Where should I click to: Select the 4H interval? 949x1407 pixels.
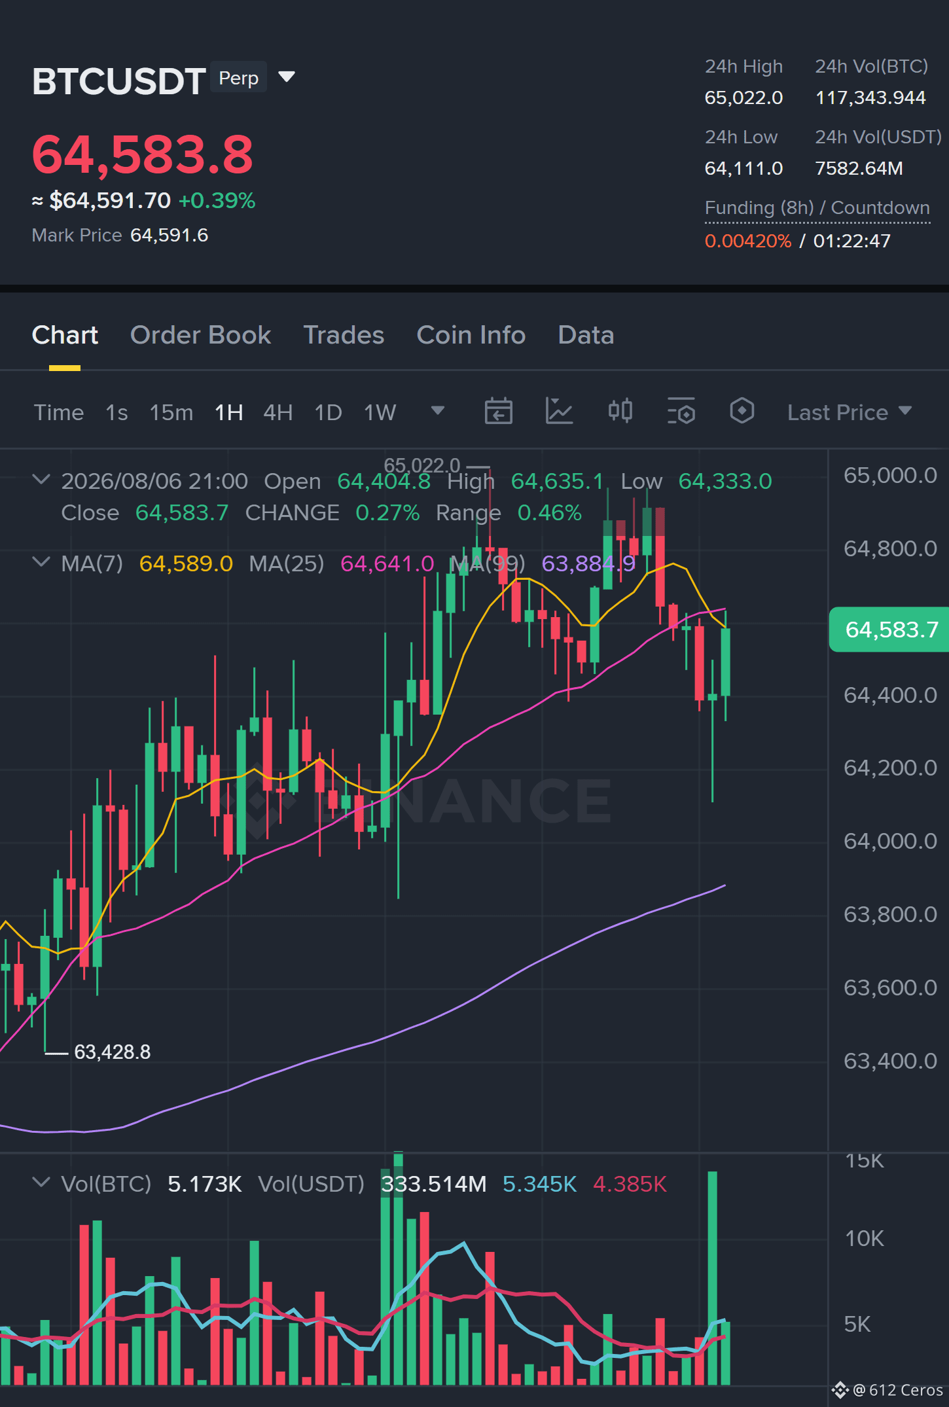(278, 412)
